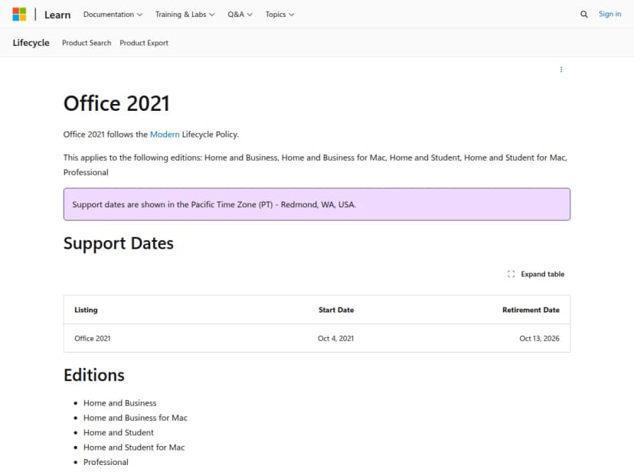
Task: Open the Lifecycle section link
Action: coord(31,42)
